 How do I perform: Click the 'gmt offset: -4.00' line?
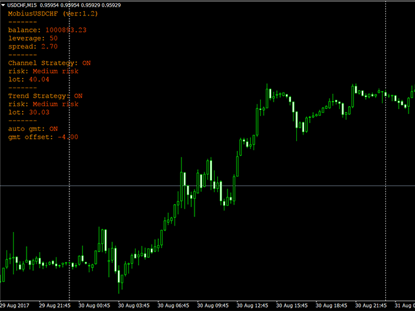click(x=43, y=137)
